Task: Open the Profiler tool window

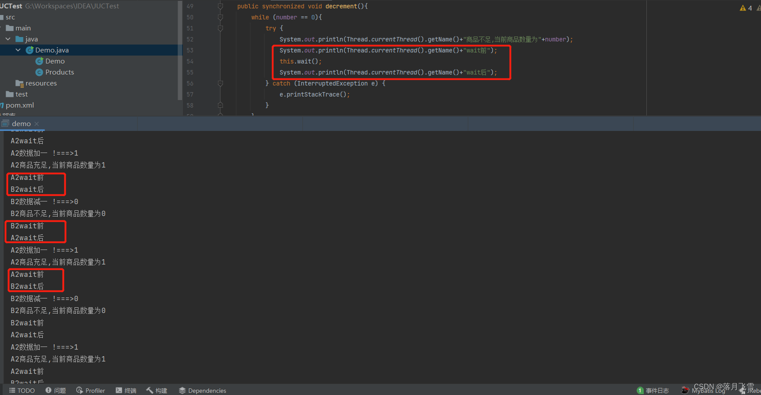Action: (x=90, y=391)
